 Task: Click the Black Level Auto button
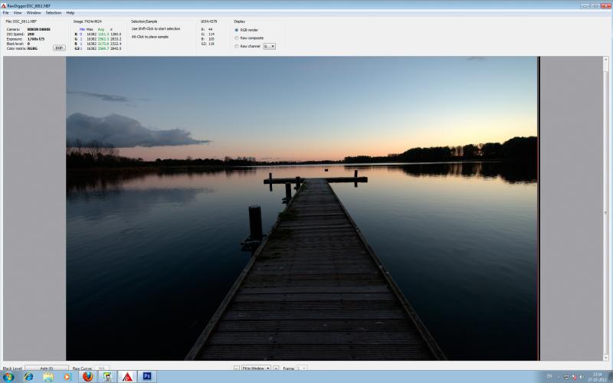(x=47, y=368)
